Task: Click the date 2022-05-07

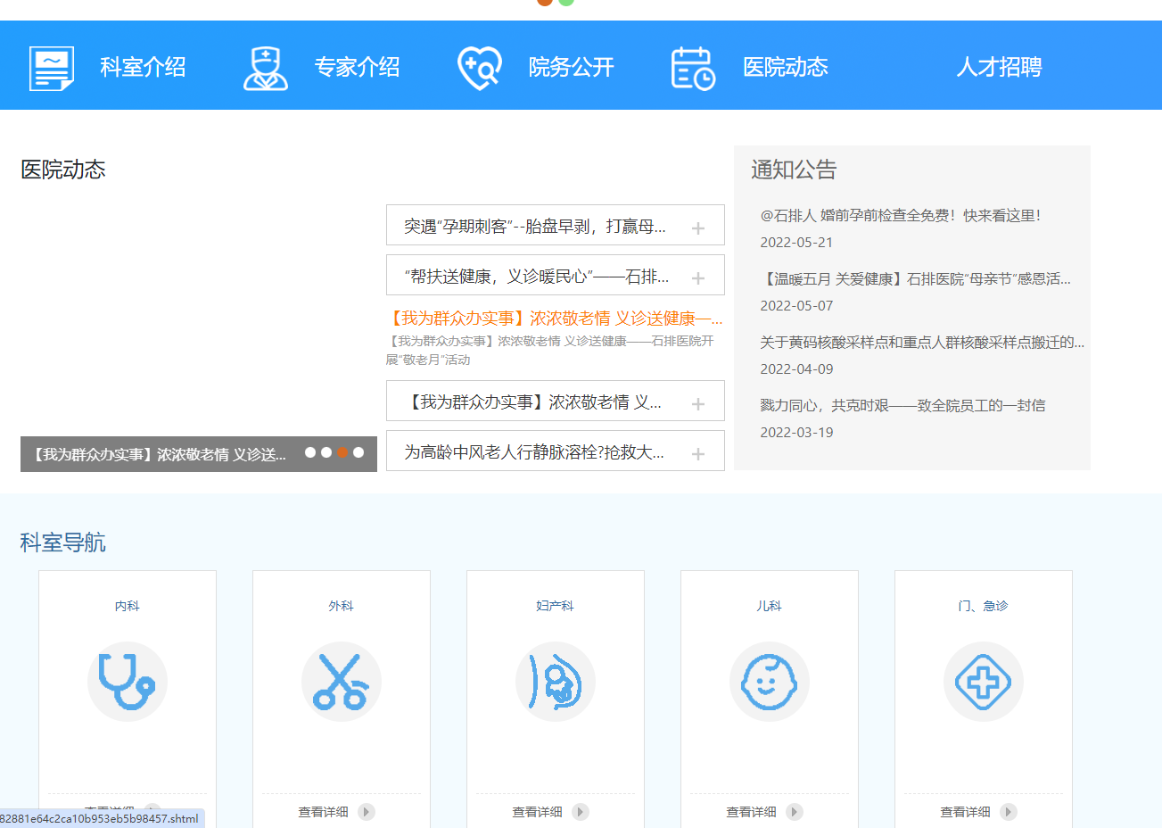Action: (x=796, y=306)
